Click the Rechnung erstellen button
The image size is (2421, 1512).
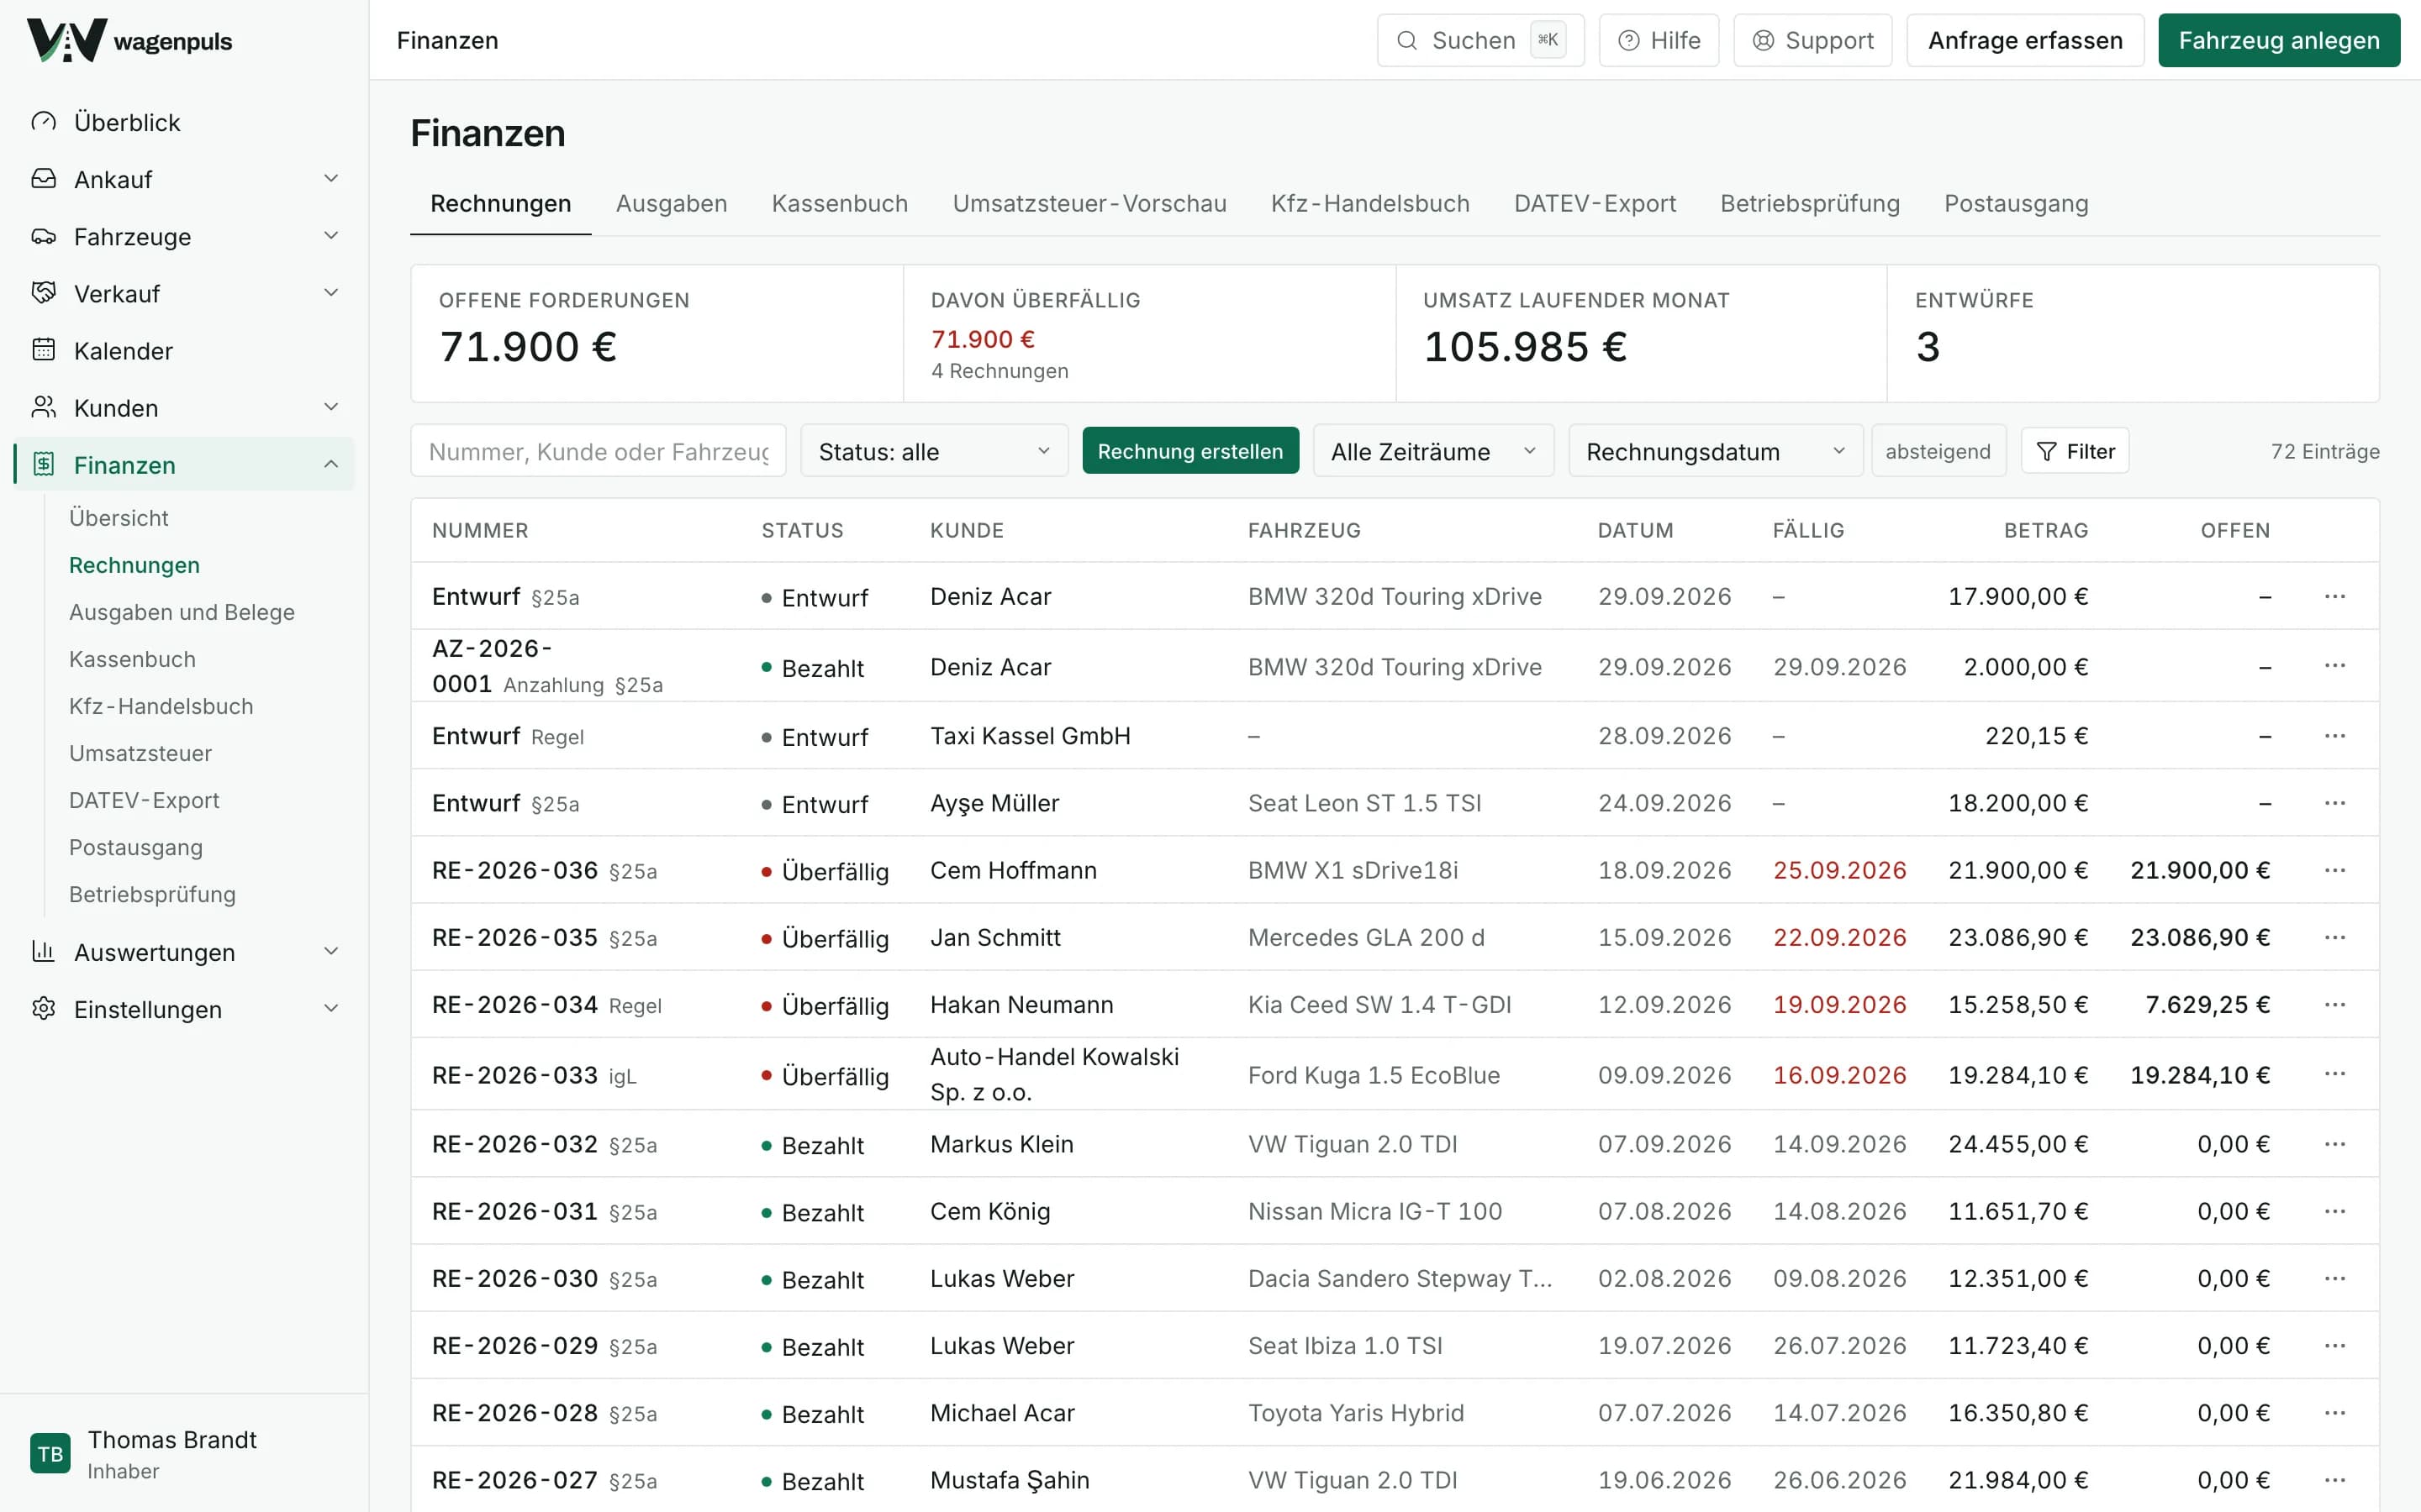[1190, 451]
